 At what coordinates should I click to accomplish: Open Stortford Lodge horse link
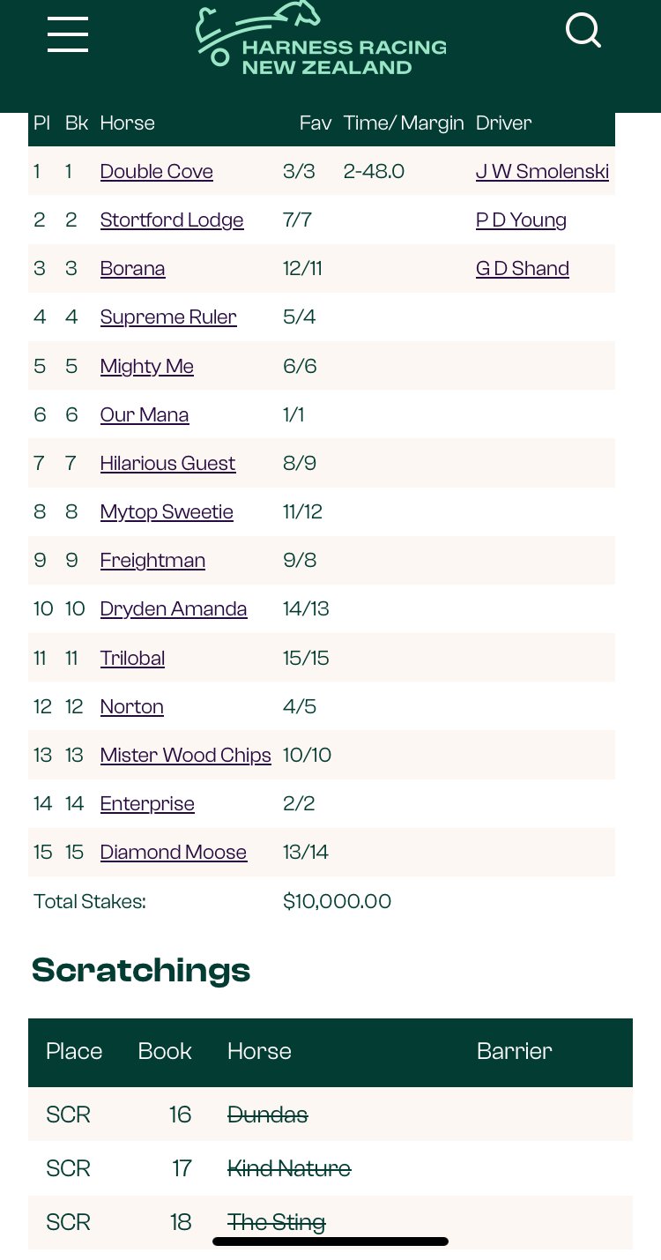[x=172, y=220]
